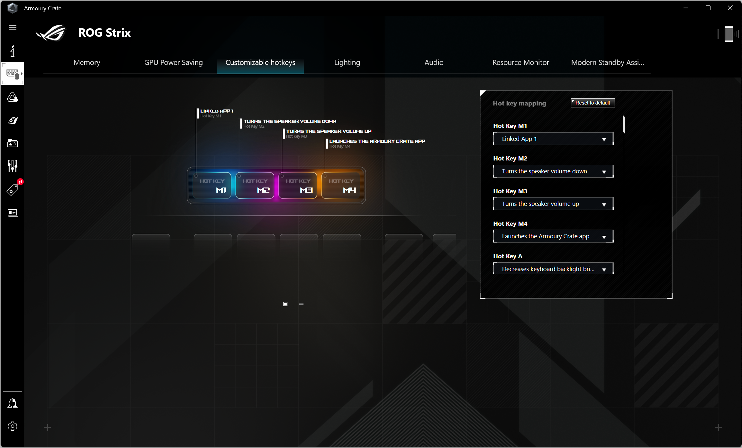Open Scenario Profiles sliders icon
The width and height of the screenshot is (742, 448).
pyautogui.click(x=13, y=166)
